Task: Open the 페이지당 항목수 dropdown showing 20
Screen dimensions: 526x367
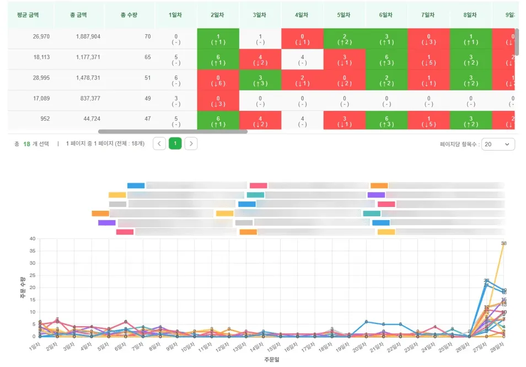Action: click(x=498, y=144)
